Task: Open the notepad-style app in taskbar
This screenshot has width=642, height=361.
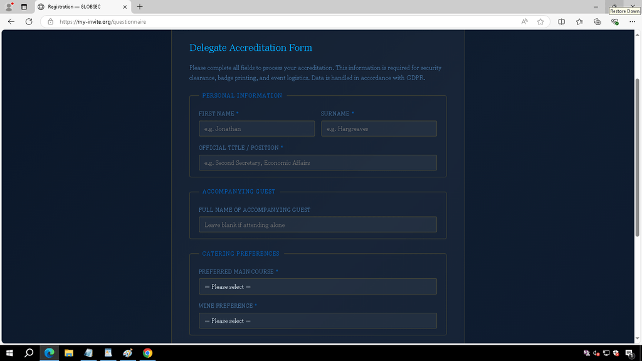Action: 88,353
